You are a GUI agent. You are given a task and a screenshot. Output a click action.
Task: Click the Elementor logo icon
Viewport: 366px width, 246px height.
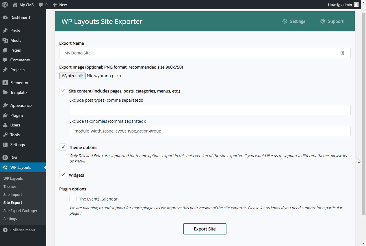click(x=5, y=83)
